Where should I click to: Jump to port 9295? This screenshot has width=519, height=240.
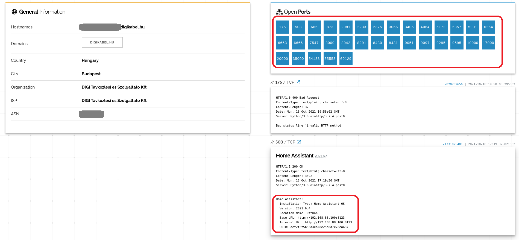pyautogui.click(x=441, y=43)
